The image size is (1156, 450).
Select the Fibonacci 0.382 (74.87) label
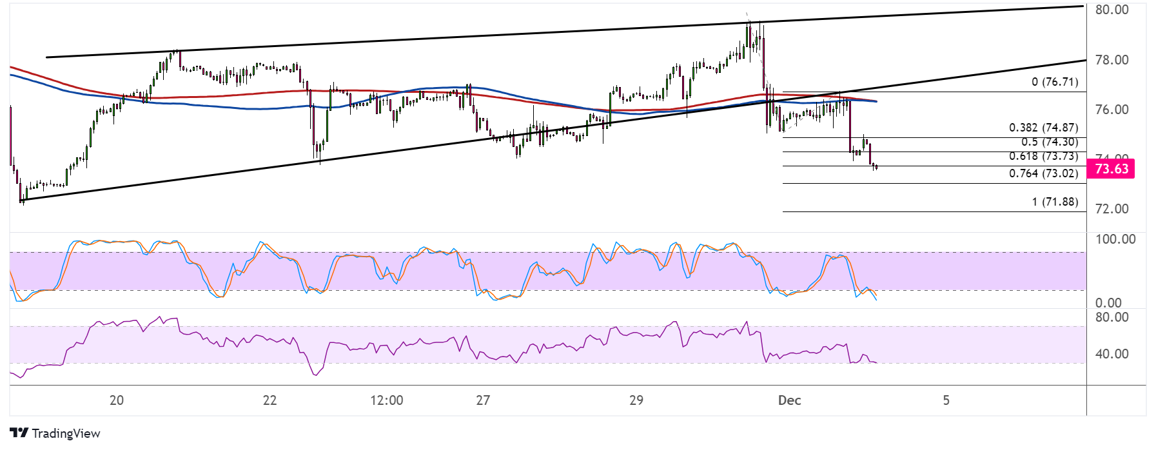point(1043,128)
